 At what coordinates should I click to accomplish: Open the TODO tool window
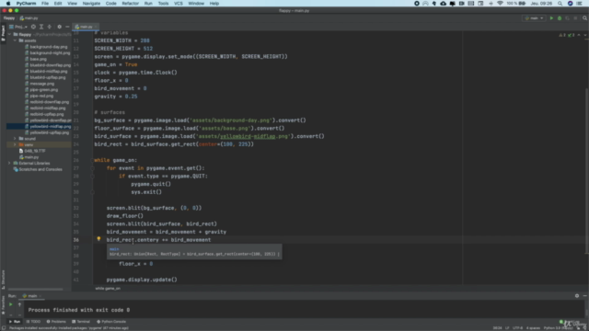tap(33, 322)
